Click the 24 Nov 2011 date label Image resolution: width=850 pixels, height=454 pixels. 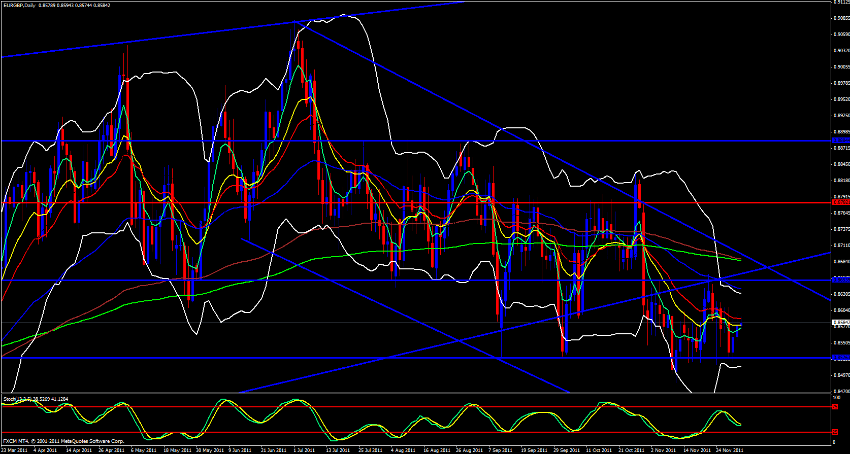coord(729,450)
